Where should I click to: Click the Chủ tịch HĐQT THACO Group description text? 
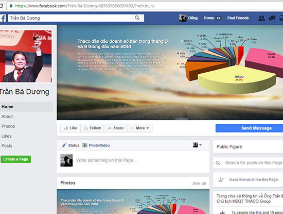tap(243, 201)
